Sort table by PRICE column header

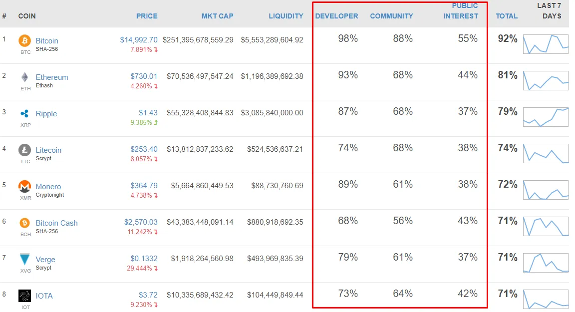point(147,16)
